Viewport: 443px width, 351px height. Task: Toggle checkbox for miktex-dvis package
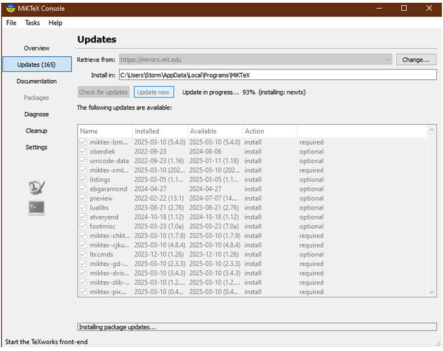pyautogui.click(x=83, y=273)
